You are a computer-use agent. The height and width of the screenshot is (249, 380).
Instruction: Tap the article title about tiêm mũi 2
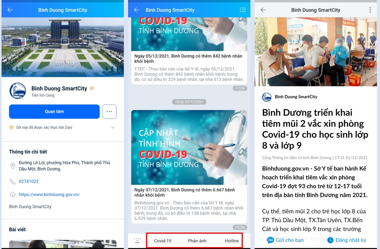315,129
